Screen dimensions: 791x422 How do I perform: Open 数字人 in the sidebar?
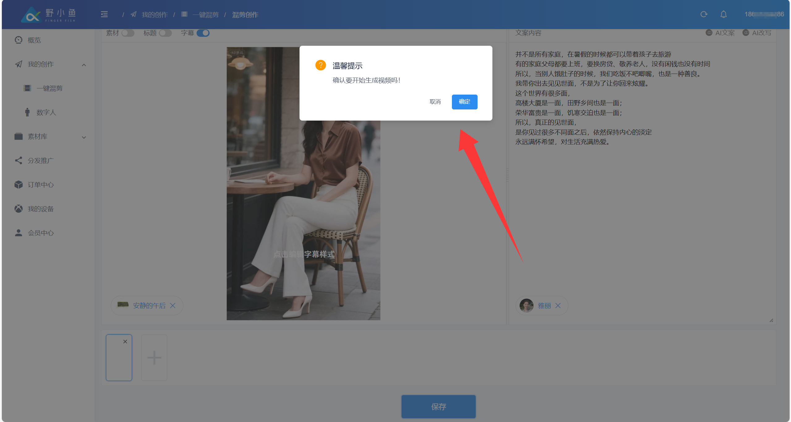[46, 112]
